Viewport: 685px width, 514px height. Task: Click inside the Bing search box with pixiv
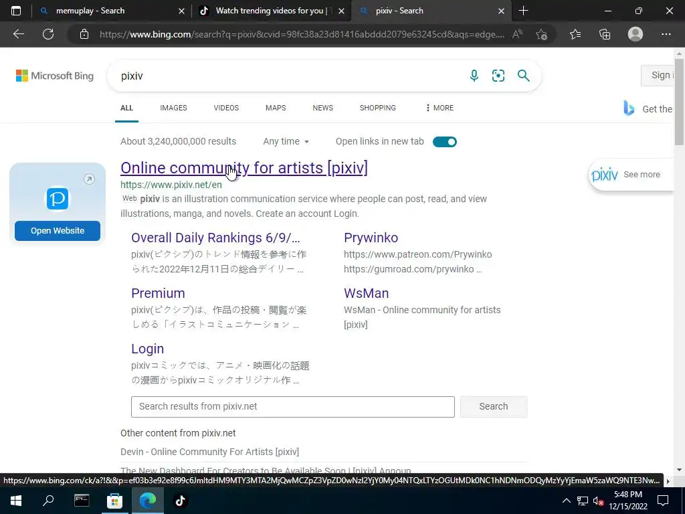point(288,76)
